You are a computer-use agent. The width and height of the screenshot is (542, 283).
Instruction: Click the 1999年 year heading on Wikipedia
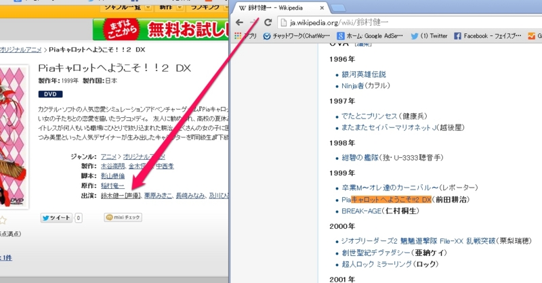point(342,173)
